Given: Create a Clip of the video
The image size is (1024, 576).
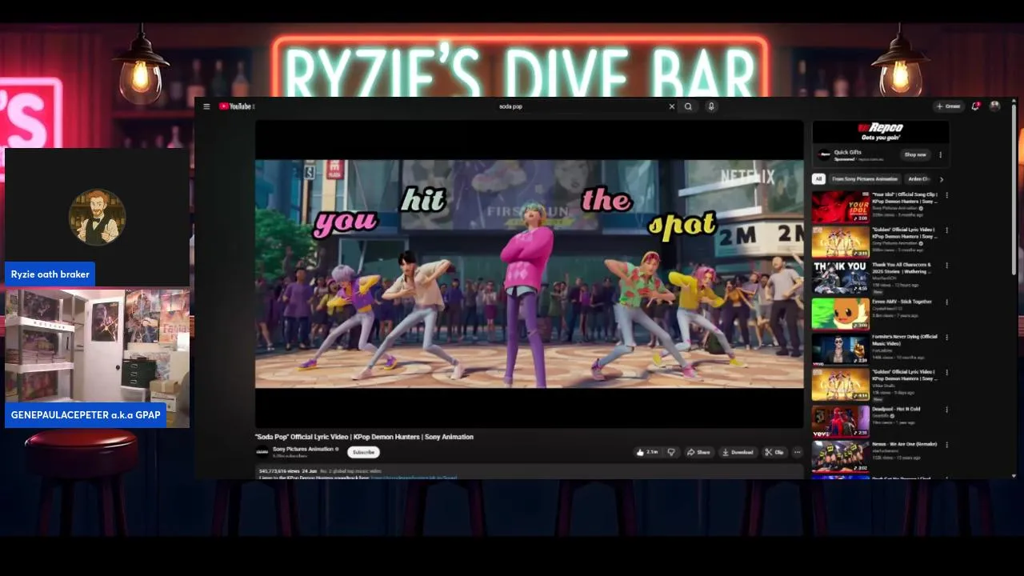Looking at the screenshot, I should pyautogui.click(x=774, y=452).
